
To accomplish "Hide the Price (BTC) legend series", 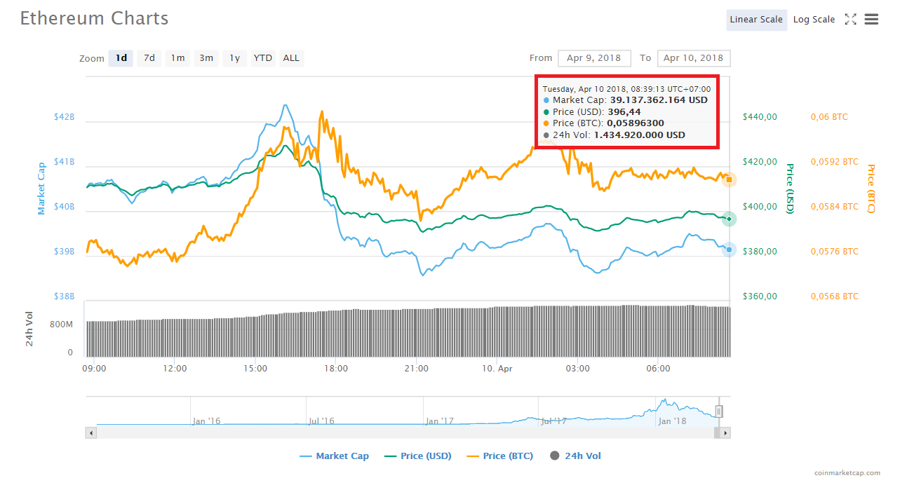I will (x=499, y=456).
